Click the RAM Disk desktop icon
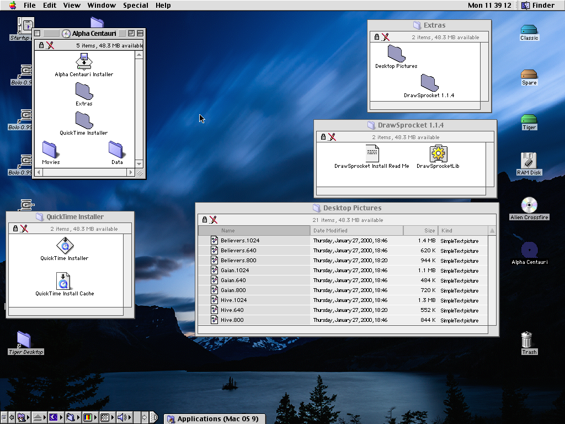565x424 pixels. click(529, 161)
